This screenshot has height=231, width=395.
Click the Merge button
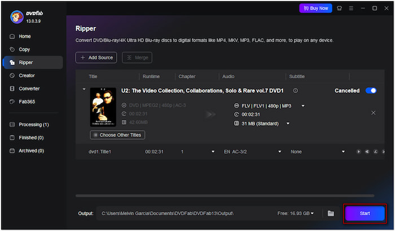(137, 57)
